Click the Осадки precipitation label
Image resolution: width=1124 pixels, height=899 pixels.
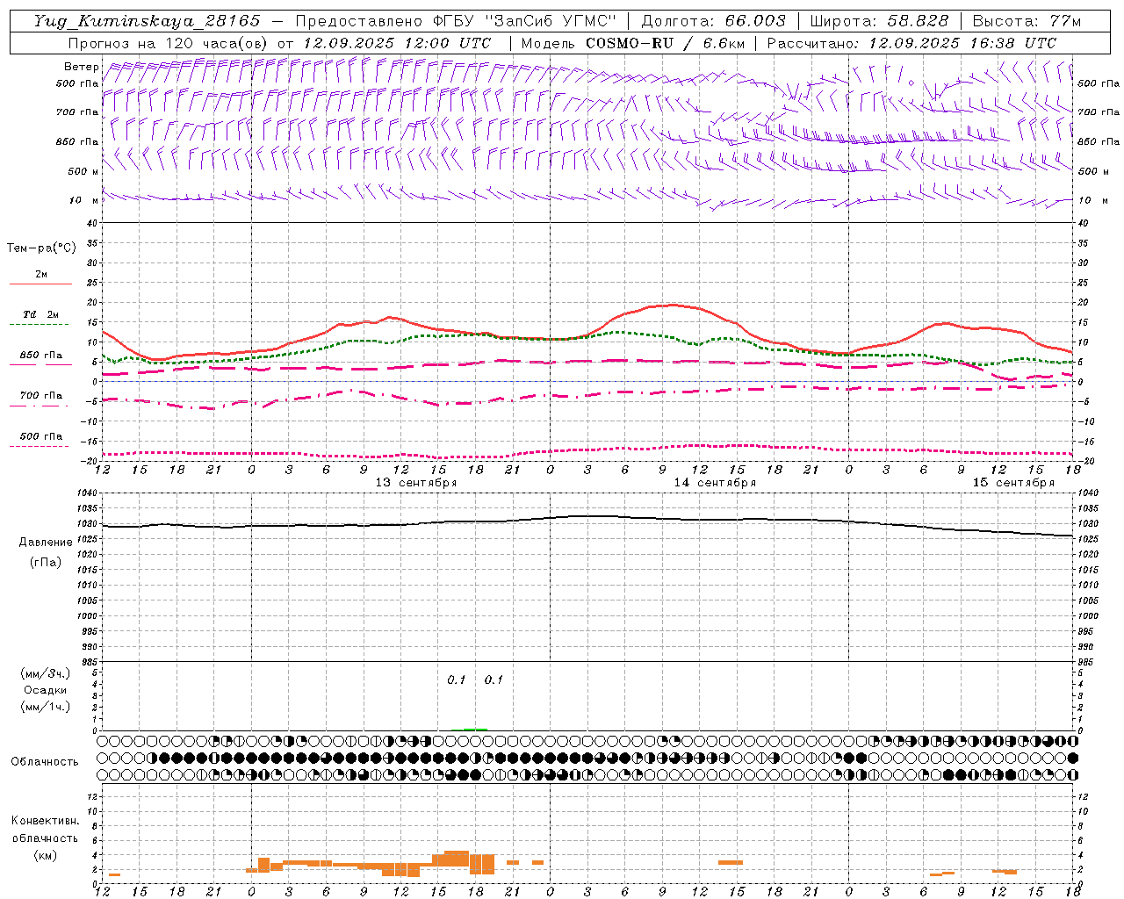[45, 690]
